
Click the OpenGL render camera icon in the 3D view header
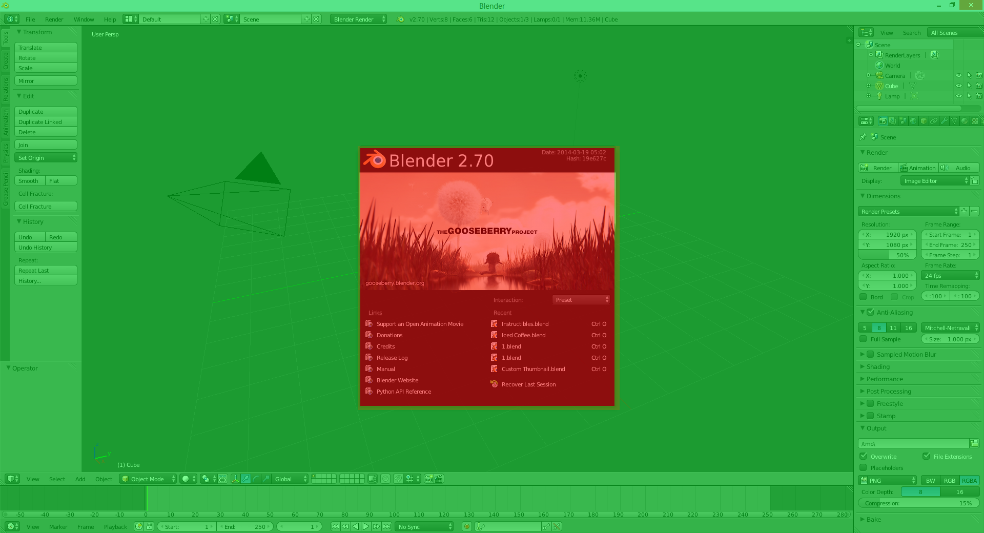coord(429,479)
